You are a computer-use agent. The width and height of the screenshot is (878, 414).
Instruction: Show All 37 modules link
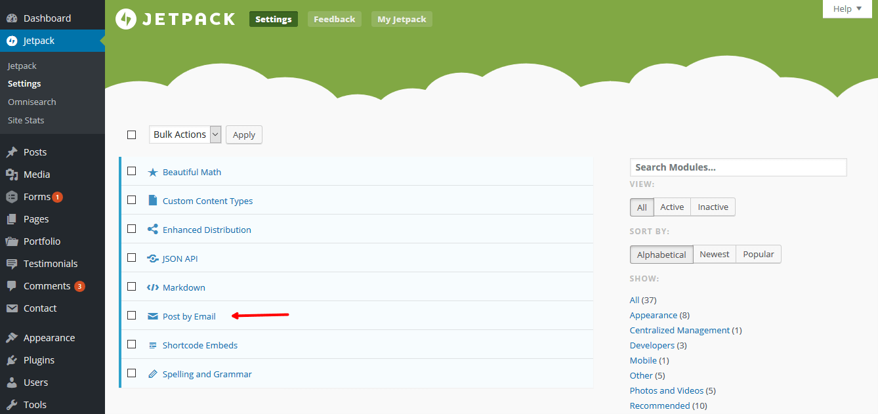pos(635,300)
